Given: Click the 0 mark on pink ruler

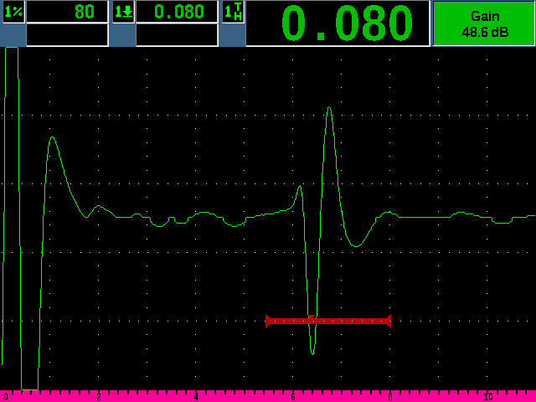Looking at the screenshot, I should (6, 396).
